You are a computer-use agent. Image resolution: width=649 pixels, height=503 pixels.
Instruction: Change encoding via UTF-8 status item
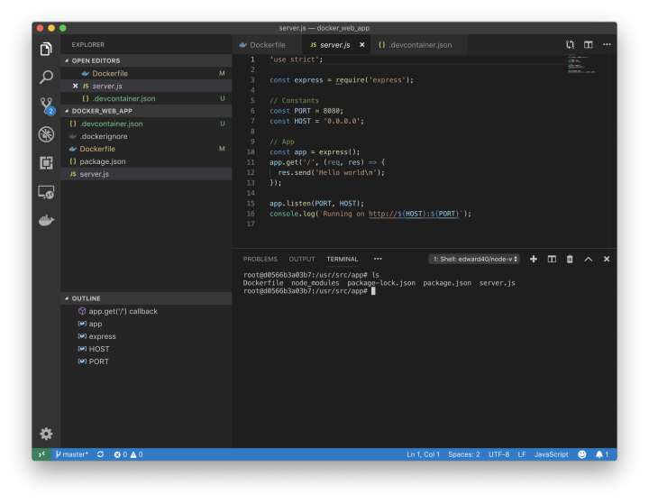(x=498, y=454)
